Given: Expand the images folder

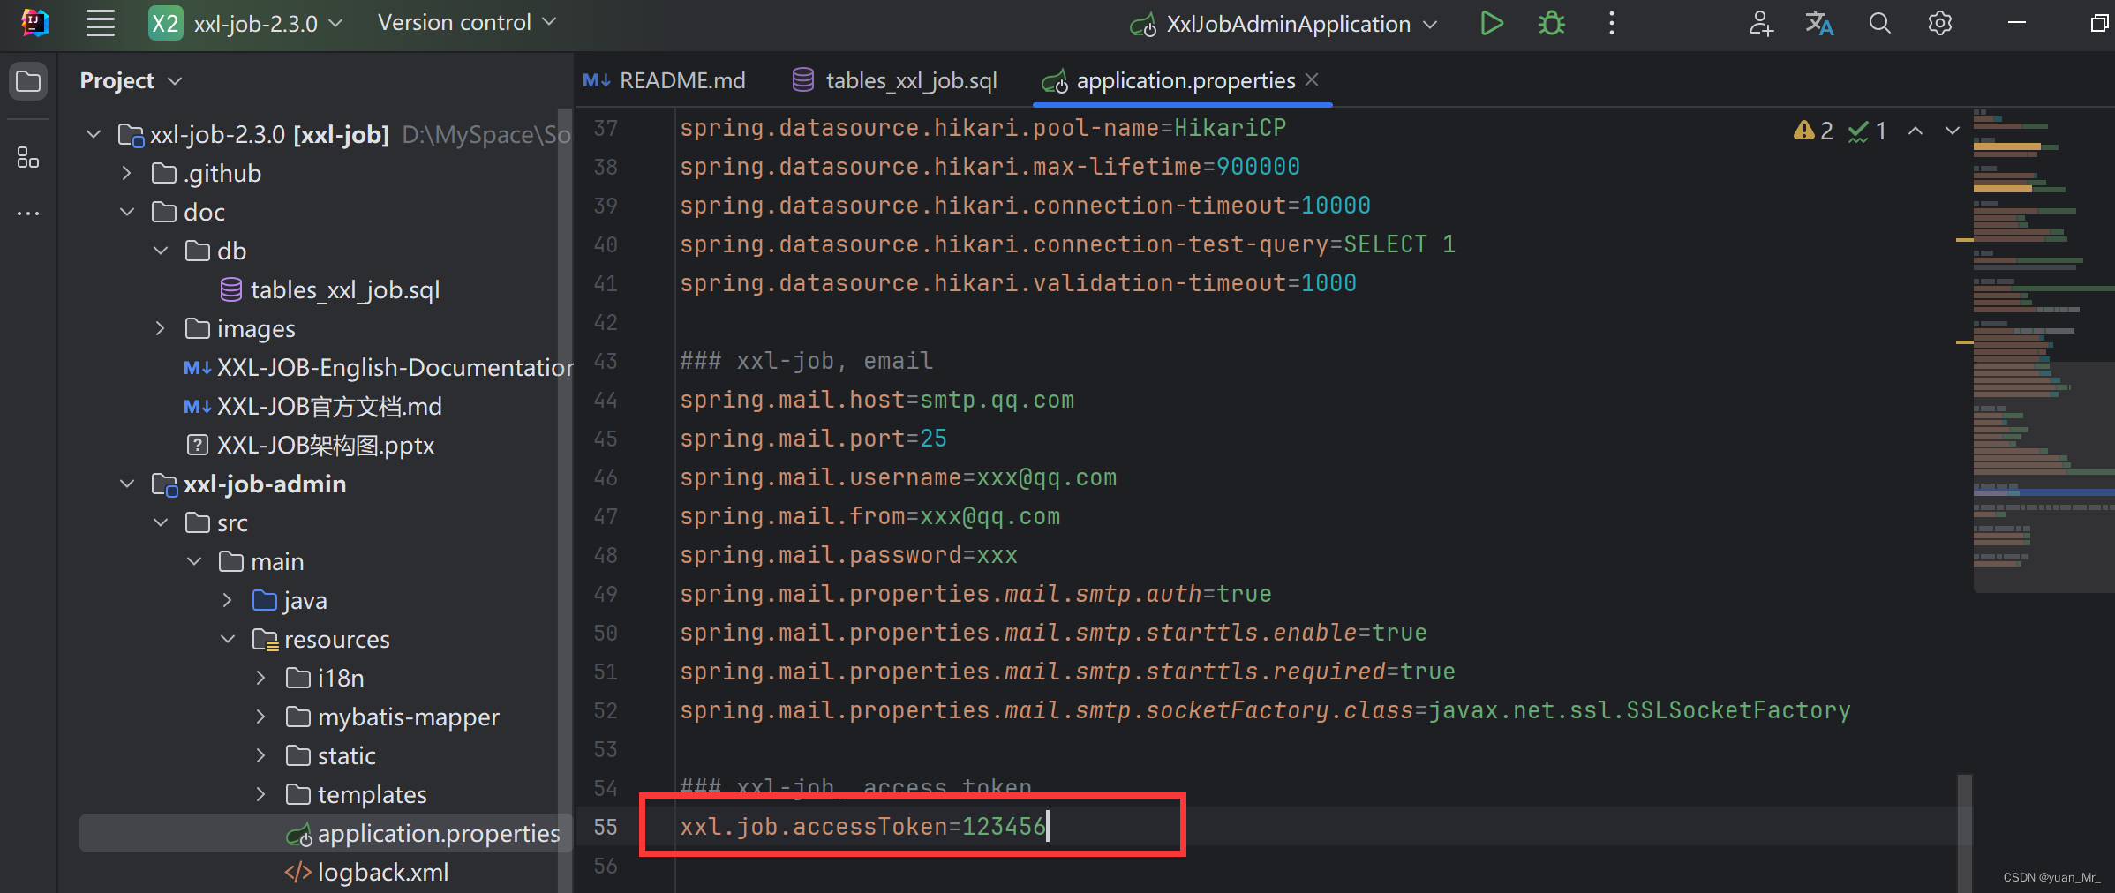Looking at the screenshot, I should tap(160, 328).
